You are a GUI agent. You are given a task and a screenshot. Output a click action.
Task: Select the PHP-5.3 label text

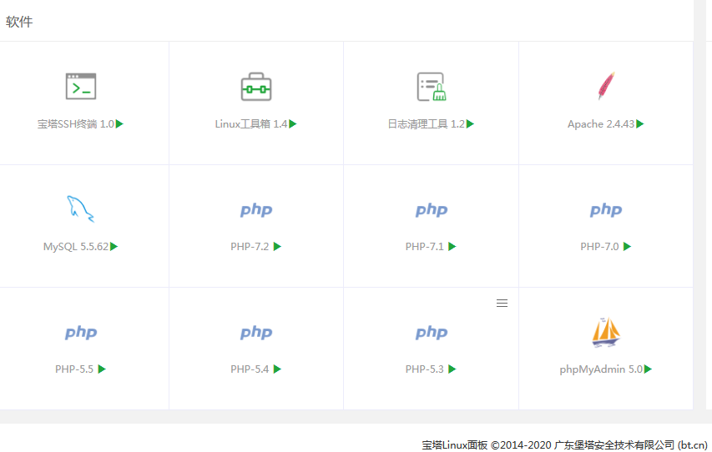(x=425, y=369)
